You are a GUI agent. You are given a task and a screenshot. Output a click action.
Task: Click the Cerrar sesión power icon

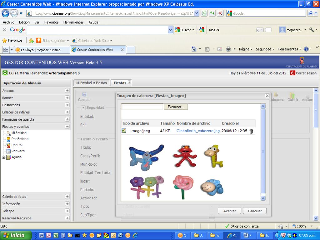[x=292, y=73]
